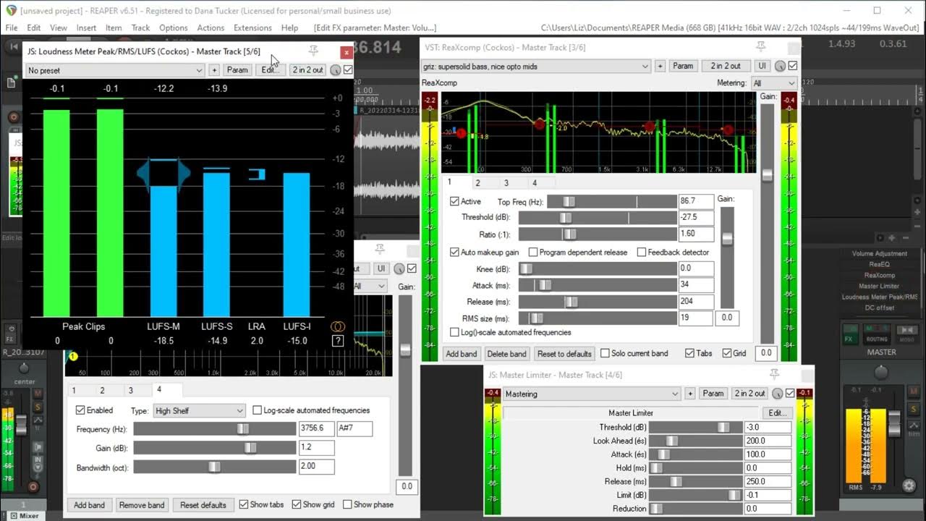
Task: Open ReaXcomp Metering All dropdown
Action: pos(774,83)
